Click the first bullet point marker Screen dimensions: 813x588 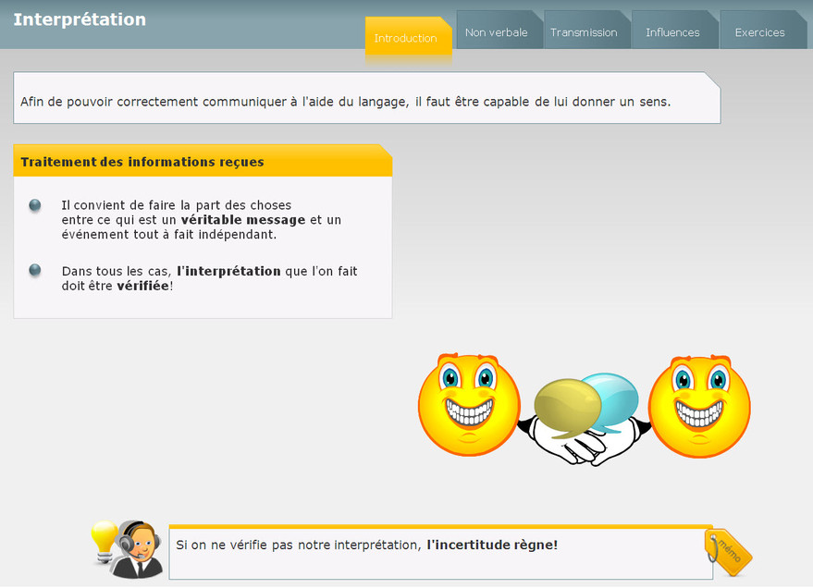35,205
